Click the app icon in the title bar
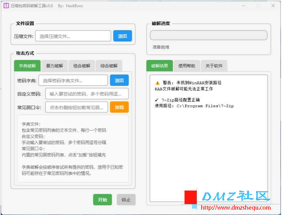Image resolution: width=283 pixels, height=215 pixels. click(6, 6)
